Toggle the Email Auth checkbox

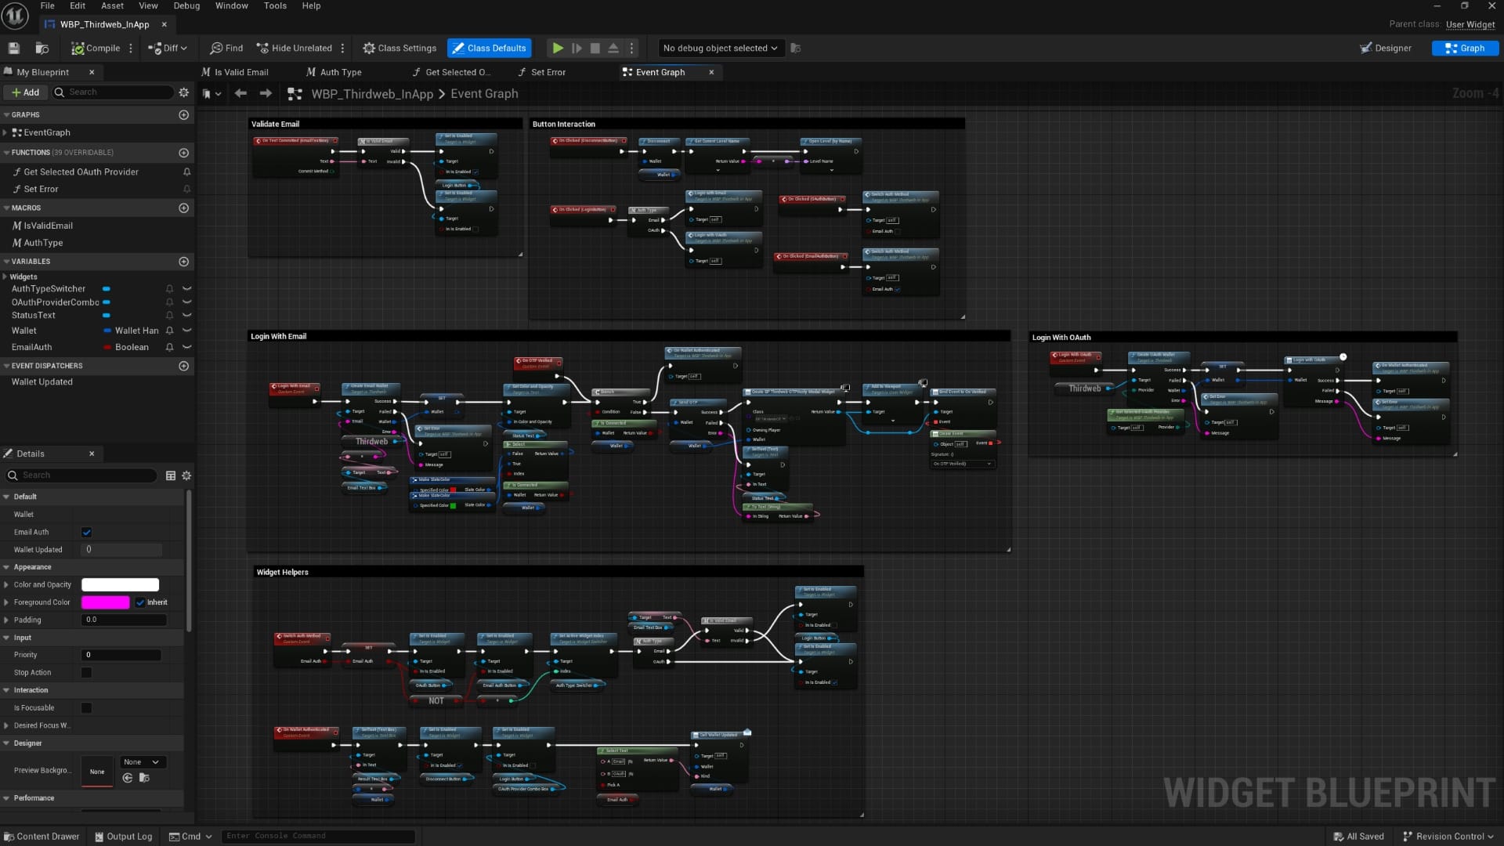87,533
